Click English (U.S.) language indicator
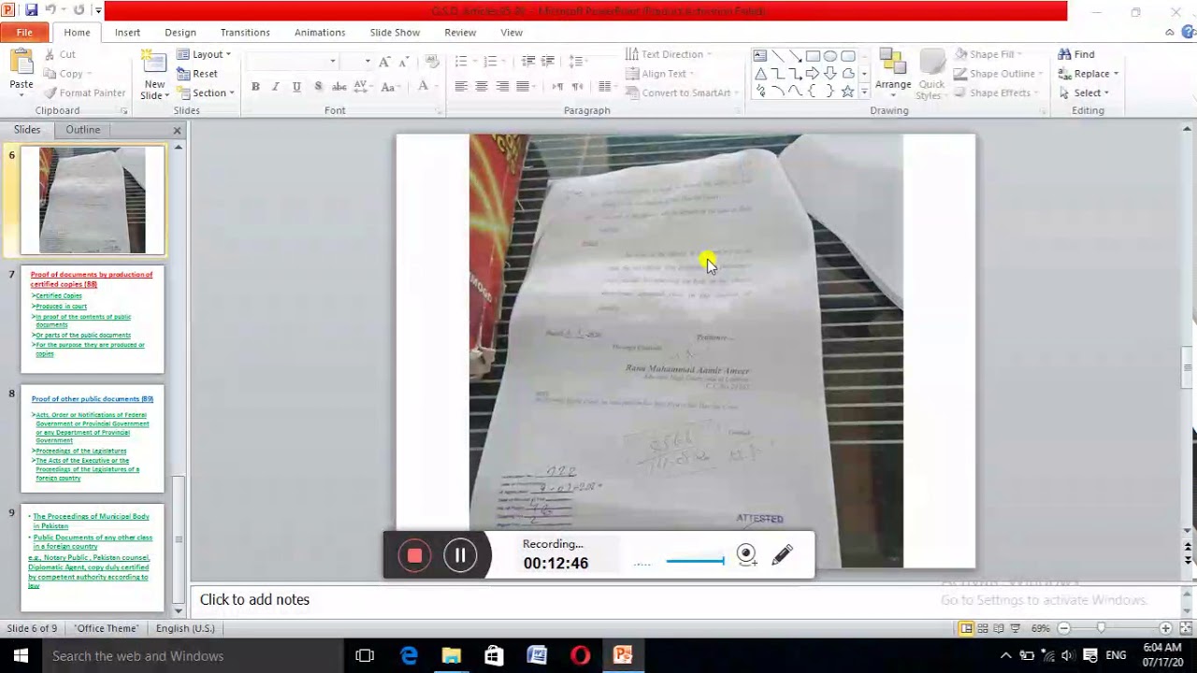This screenshot has height=673, width=1197. pyautogui.click(x=185, y=628)
